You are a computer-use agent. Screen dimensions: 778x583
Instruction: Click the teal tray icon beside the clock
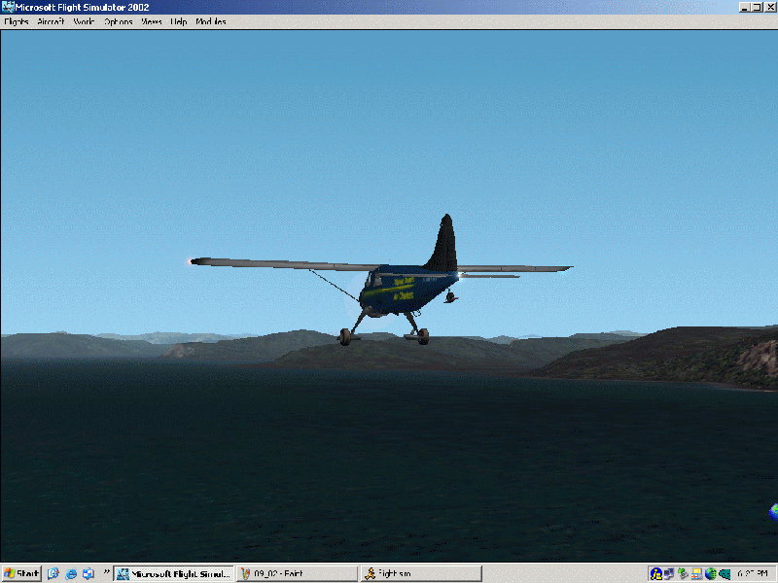tap(725, 573)
